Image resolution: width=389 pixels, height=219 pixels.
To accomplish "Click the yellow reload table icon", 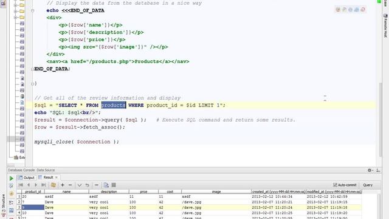I will point(53,185).
